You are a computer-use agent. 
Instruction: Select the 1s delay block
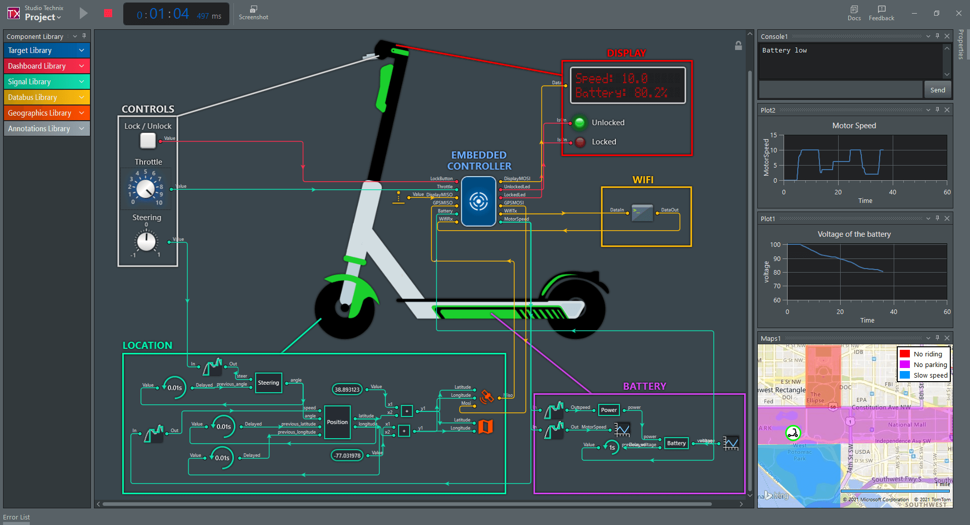[x=611, y=447]
